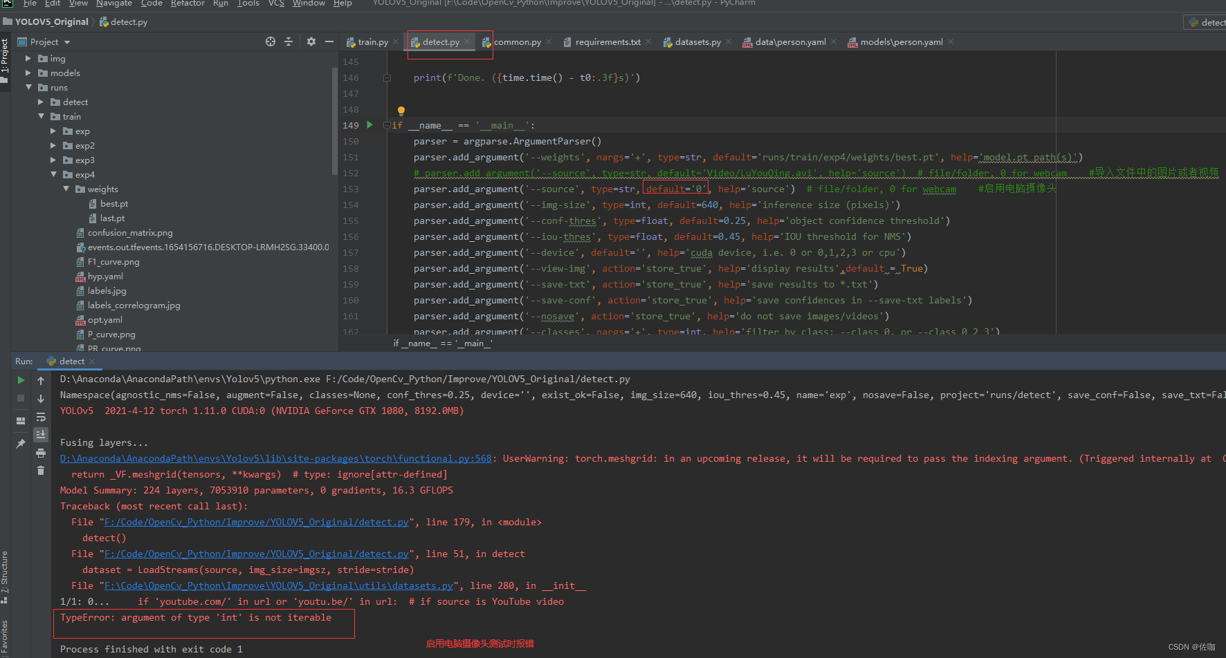Open utils\datasets.py line 280 traceback link
Screen dimensions: 1226x658
[x=279, y=586]
